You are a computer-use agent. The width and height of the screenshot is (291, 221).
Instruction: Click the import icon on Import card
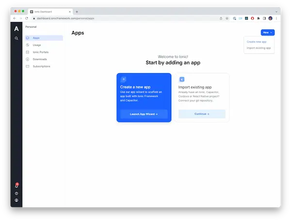click(182, 79)
